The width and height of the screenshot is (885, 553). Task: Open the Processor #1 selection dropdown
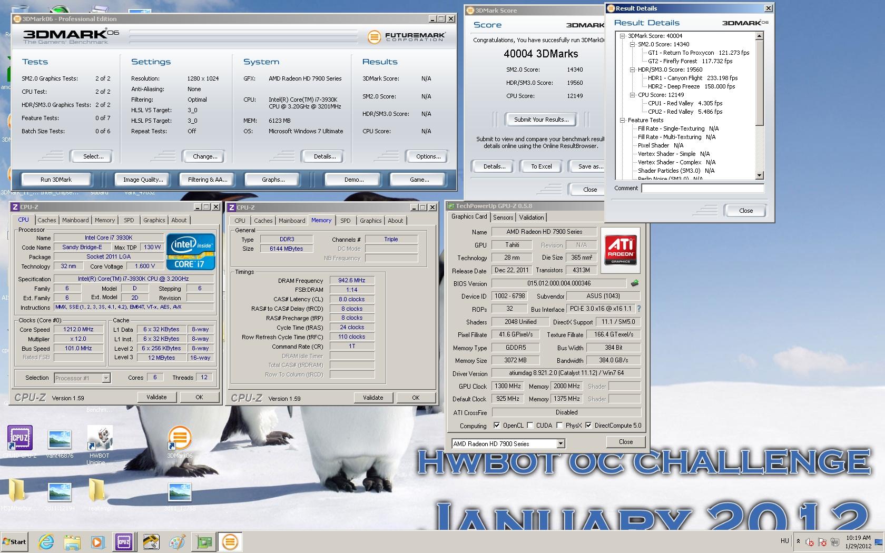pos(106,378)
